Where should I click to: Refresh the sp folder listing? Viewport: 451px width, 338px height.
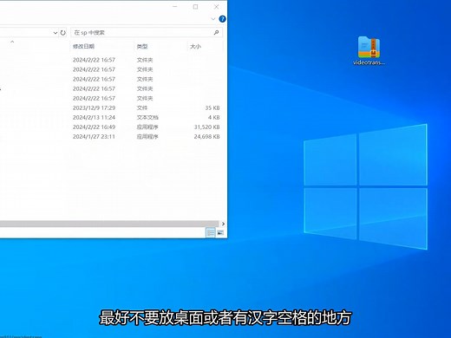[x=62, y=33]
